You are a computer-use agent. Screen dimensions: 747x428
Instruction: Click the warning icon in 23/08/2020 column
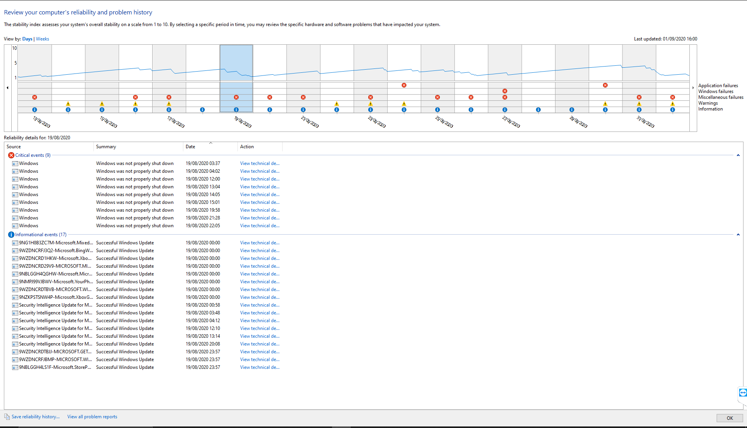tap(371, 103)
